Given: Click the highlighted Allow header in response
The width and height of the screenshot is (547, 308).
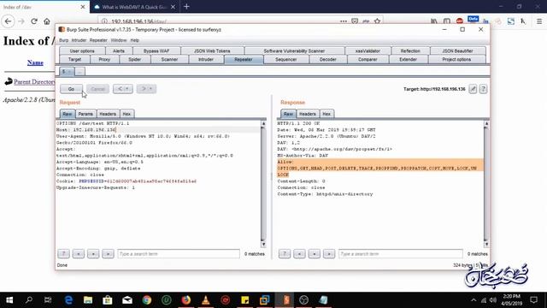Looking at the screenshot, I should coord(380,169).
